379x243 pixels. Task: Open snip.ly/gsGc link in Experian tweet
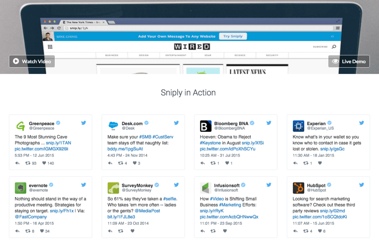(x=332, y=149)
